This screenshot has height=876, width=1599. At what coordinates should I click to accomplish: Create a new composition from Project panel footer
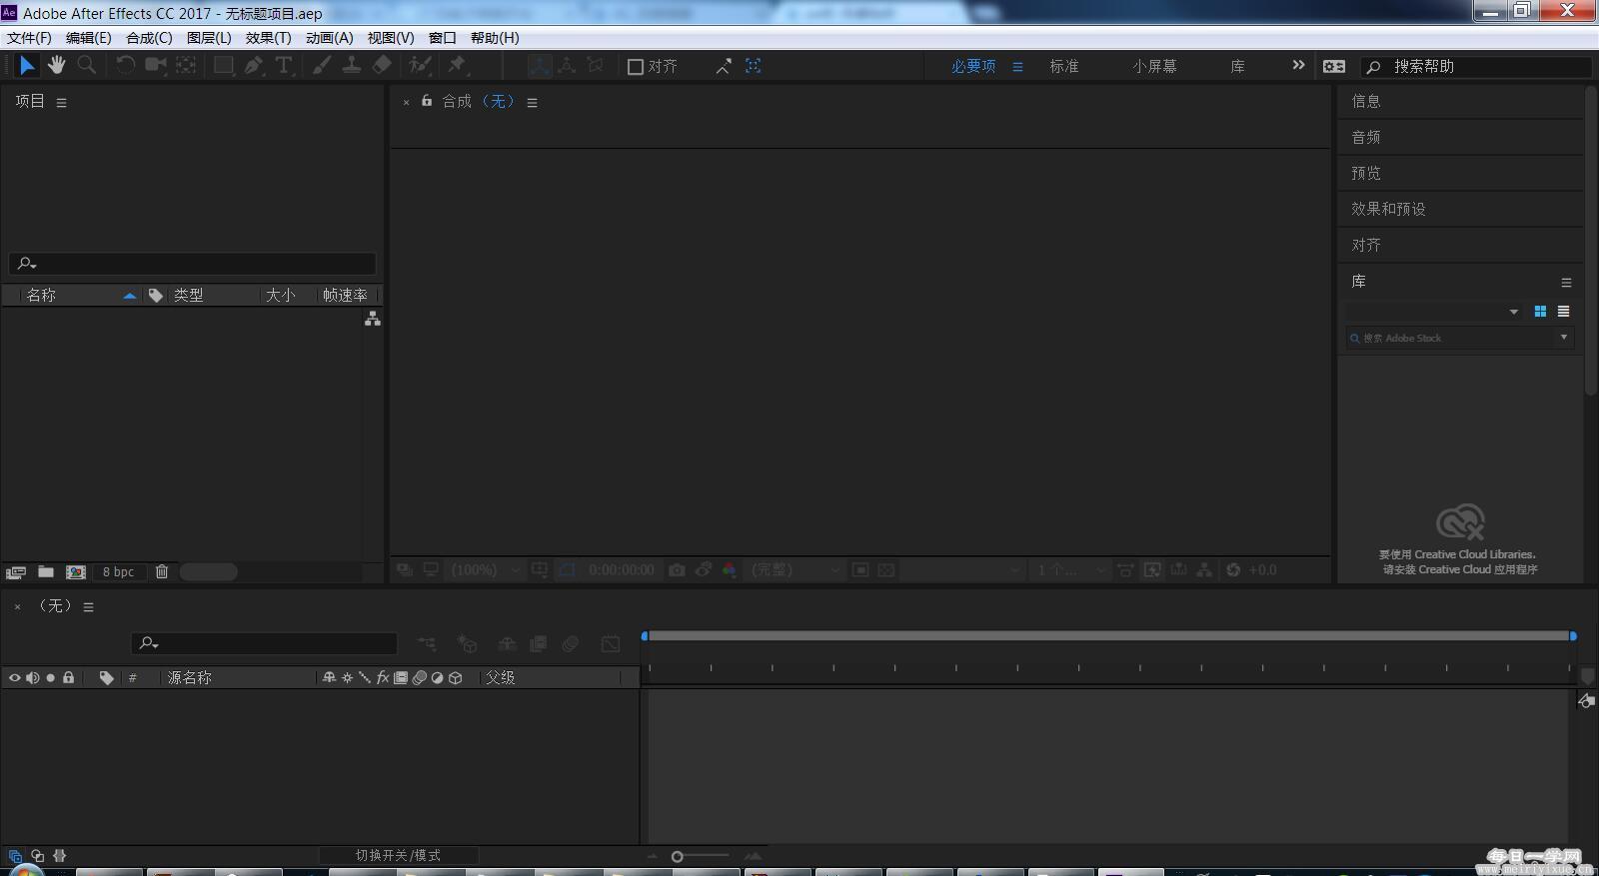pos(76,572)
